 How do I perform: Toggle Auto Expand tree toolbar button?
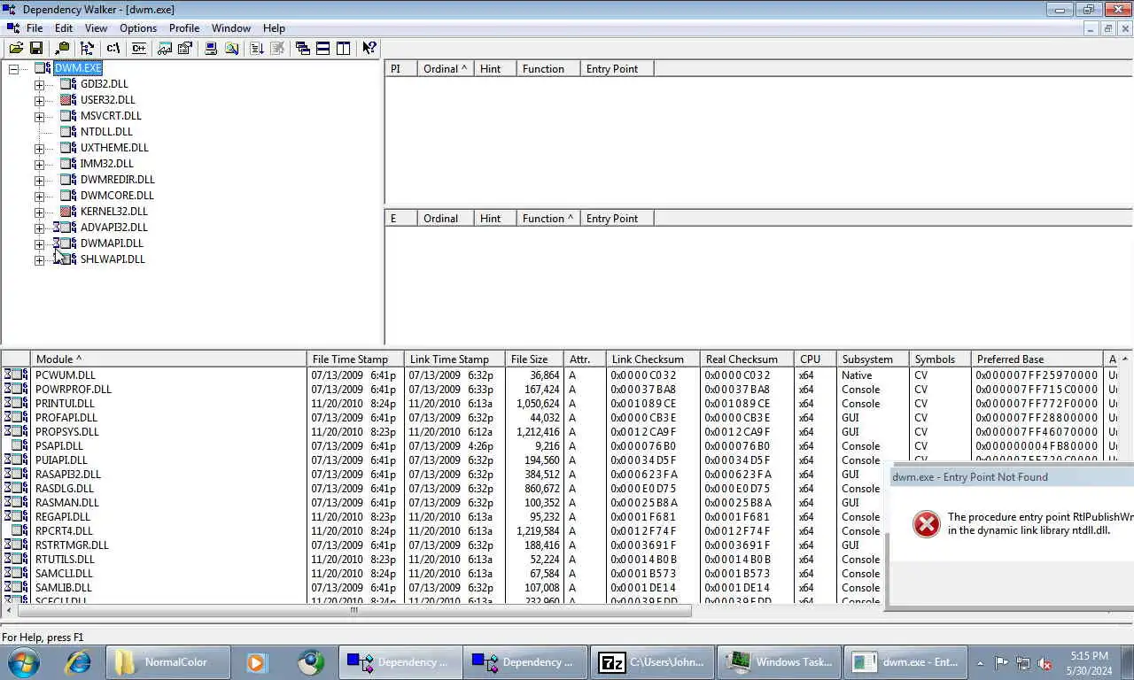point(87,49)
